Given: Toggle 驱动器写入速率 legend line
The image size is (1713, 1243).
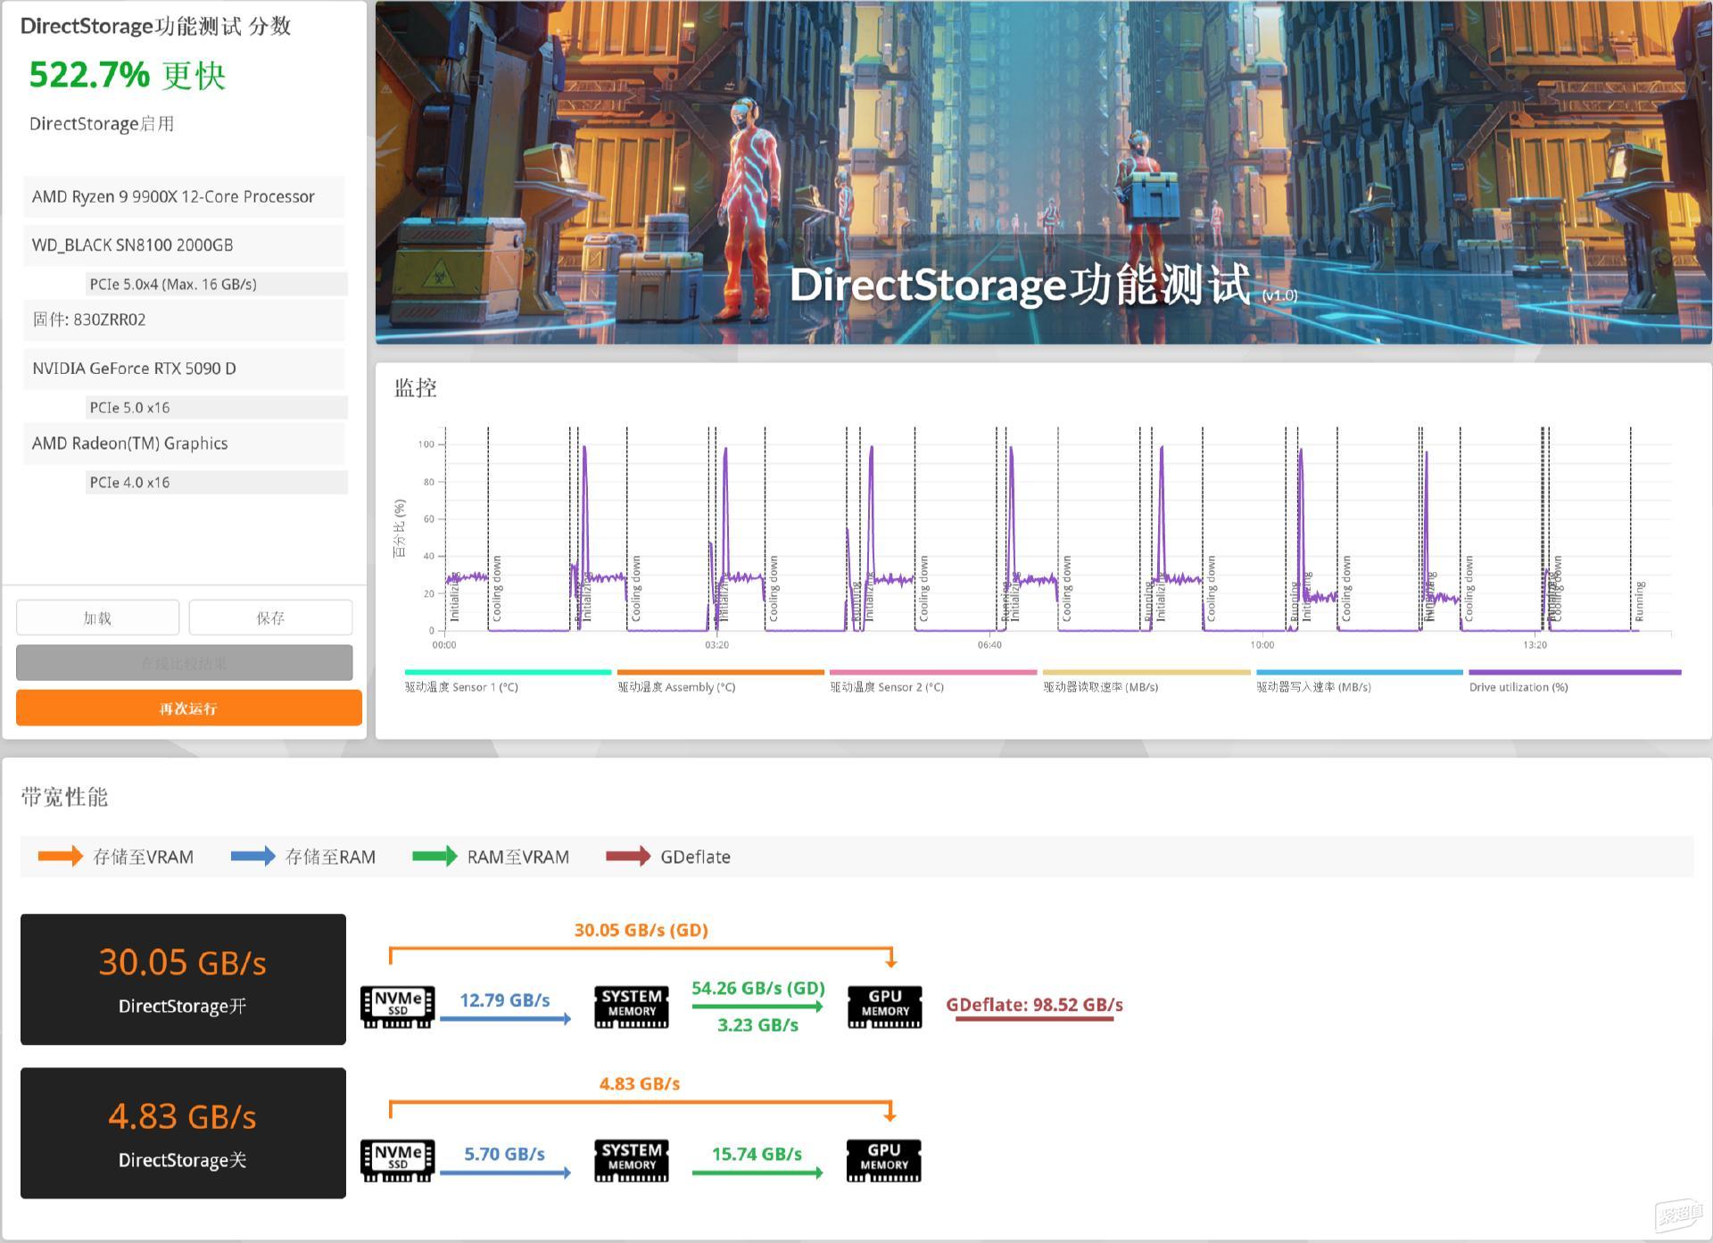Looking at the screenshot, I should [x=1360, y=672].
